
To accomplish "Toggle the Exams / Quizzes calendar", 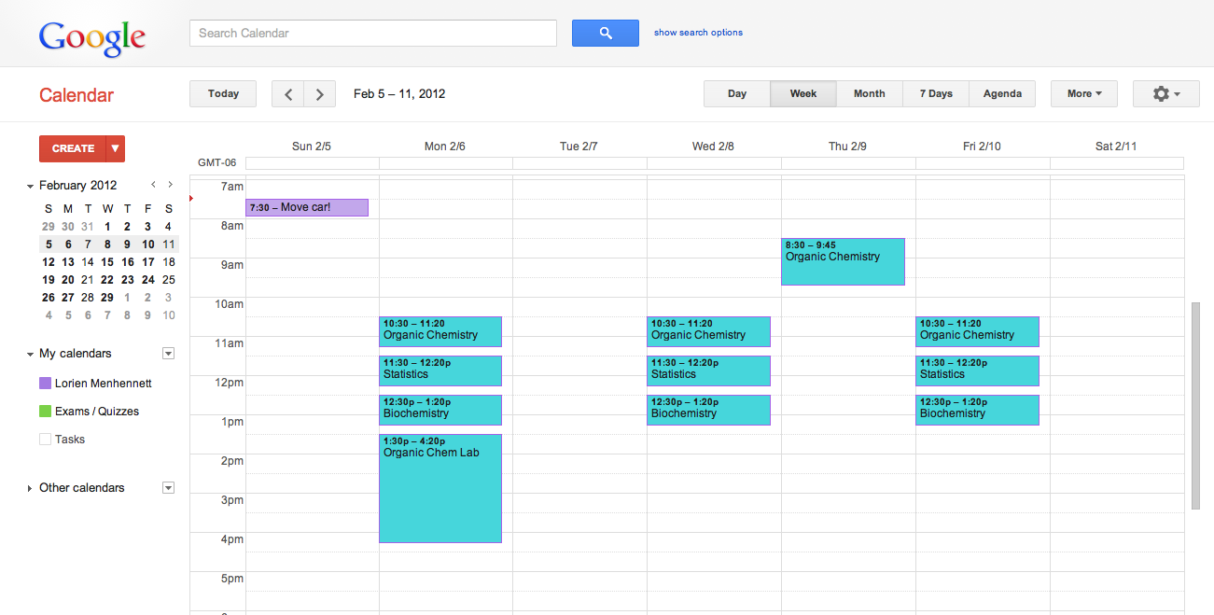I will click(45, 412).
